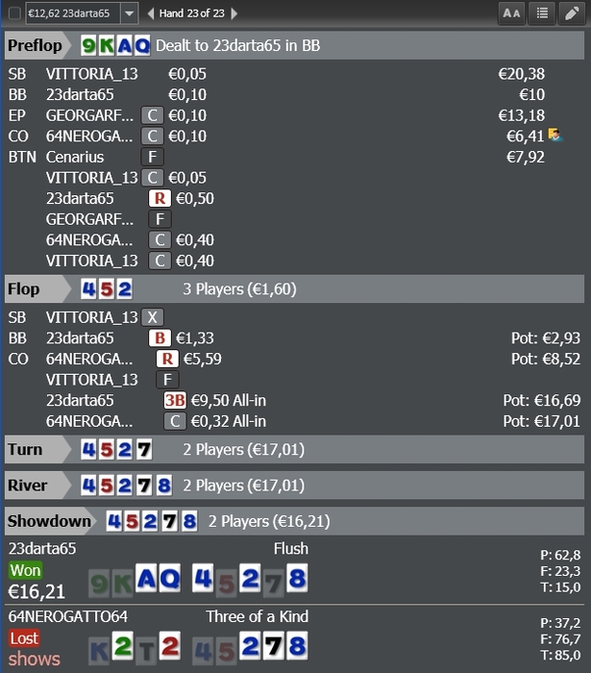Click the €16,21 winnings amount
This screenshot has height=673, width=591.
coord(37,592)
